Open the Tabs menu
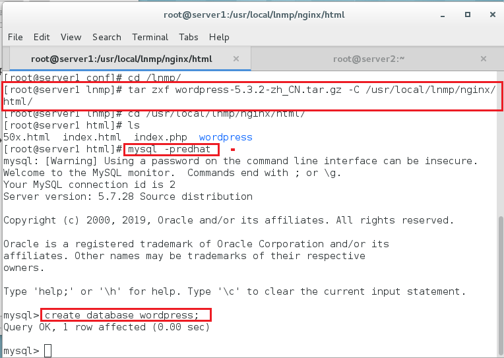Image resolution: width=504 pixels, height=358 pixels. (x=189, y=38)
